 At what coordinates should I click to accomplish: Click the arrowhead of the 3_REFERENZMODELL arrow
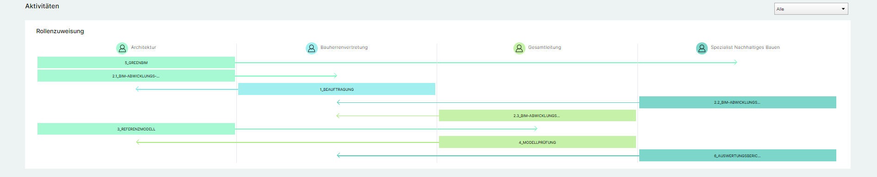click(x=536, y=129)
